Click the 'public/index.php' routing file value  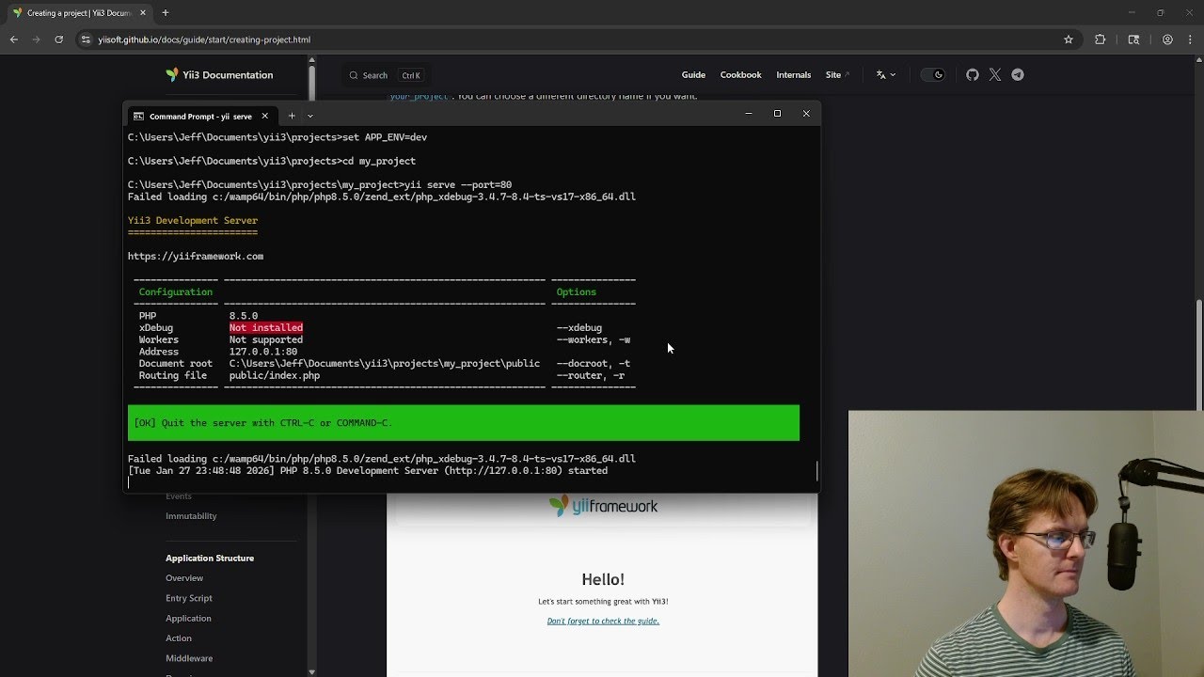pyautogui.click(x=275, y=375)
